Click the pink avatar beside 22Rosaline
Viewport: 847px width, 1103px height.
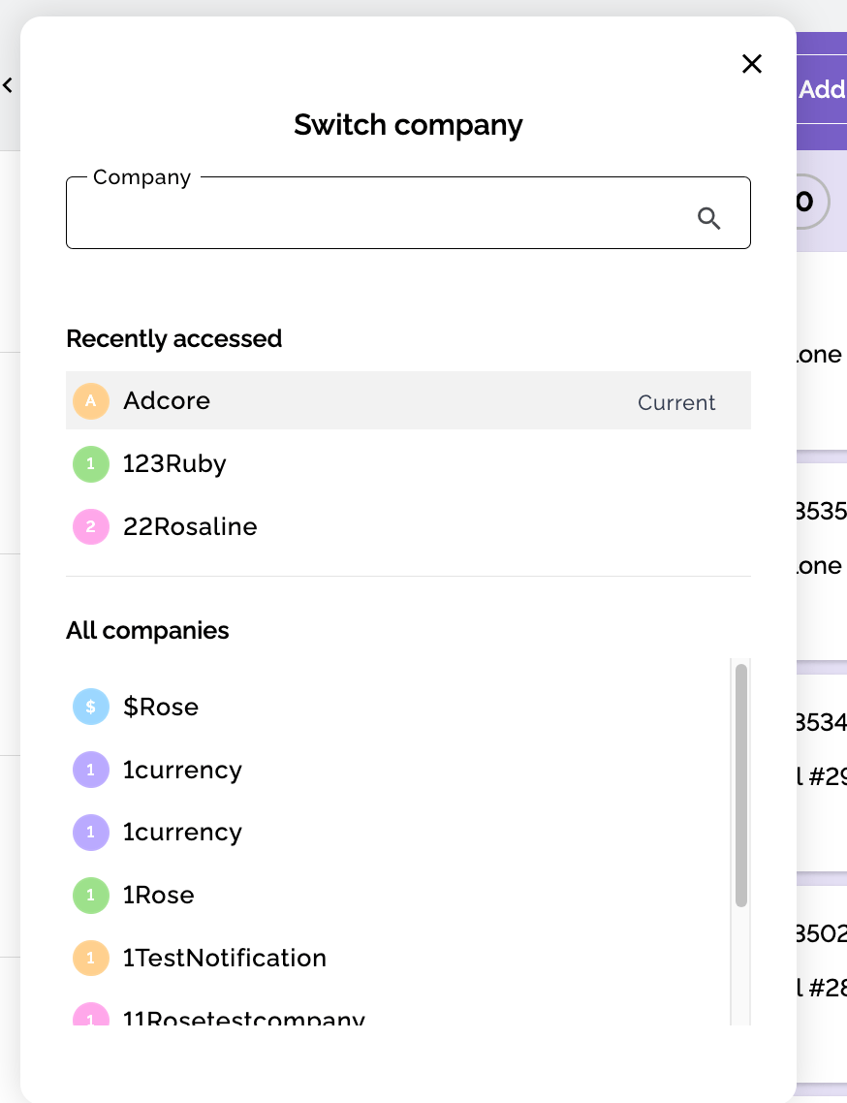coord(91,527)
